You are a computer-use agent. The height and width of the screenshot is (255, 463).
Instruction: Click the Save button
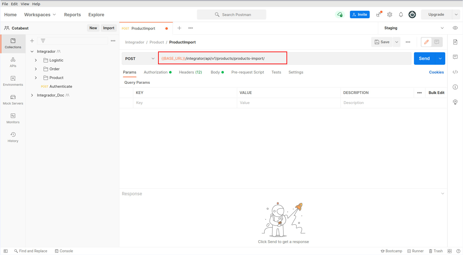382,42
